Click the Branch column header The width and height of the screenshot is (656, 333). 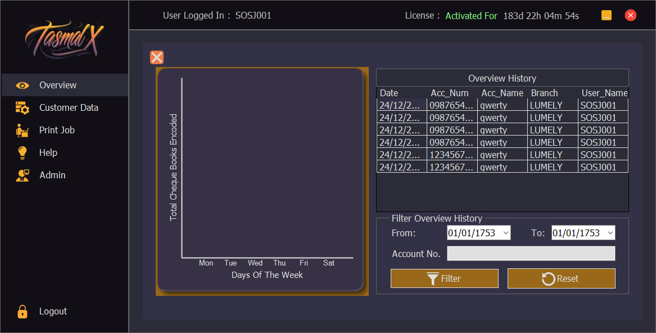click(x=544, y=93)
